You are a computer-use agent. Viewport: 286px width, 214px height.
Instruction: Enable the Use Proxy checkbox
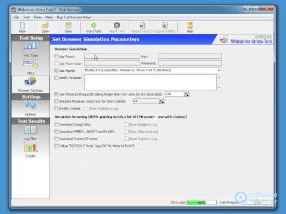[57, 56]
